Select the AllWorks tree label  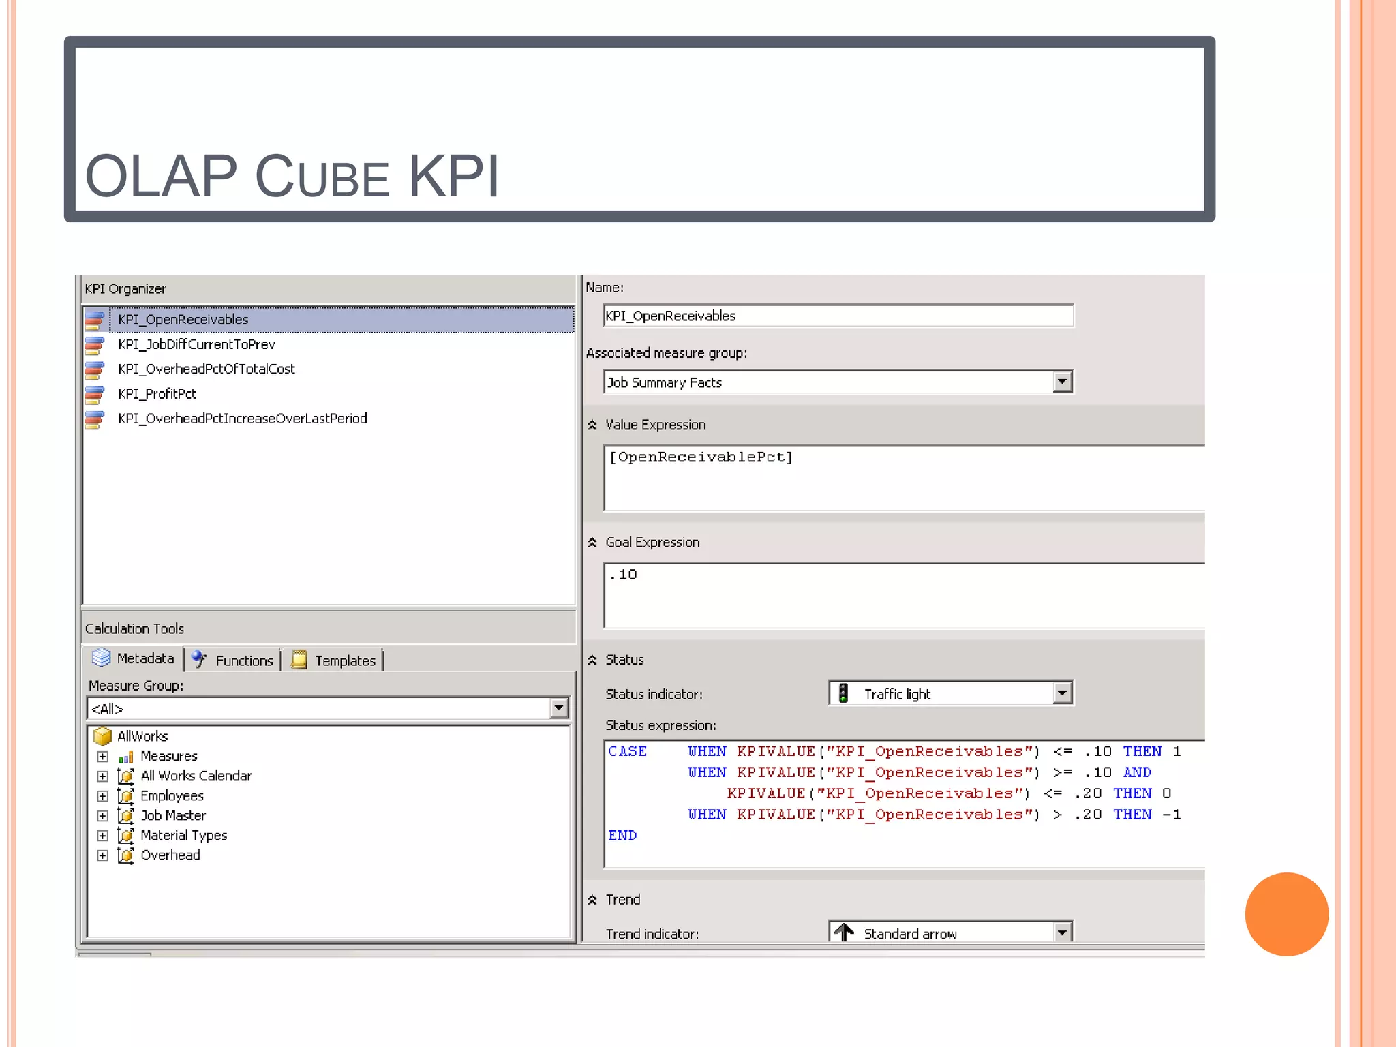pyautogui.click(x=142, y=736)
